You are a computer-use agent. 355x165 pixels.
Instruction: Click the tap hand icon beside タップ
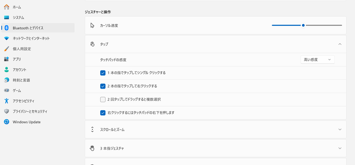(92, 44)
